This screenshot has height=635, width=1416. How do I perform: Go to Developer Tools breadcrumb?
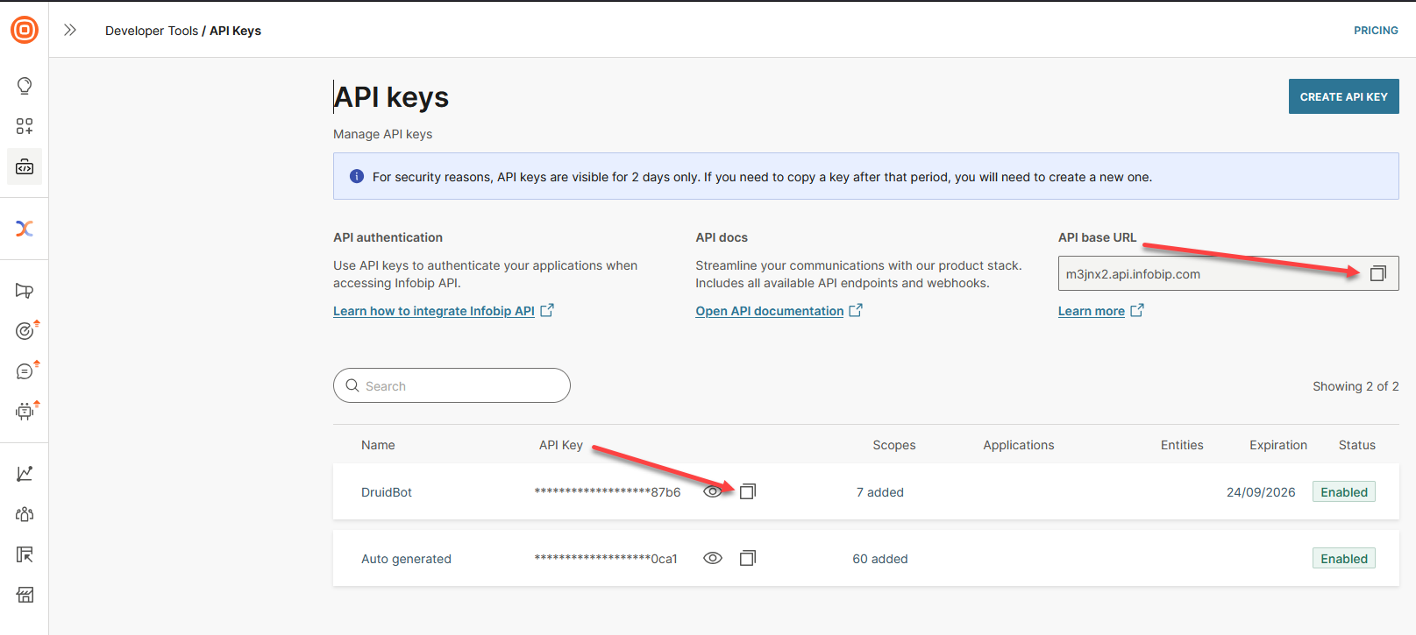(152, 31)
